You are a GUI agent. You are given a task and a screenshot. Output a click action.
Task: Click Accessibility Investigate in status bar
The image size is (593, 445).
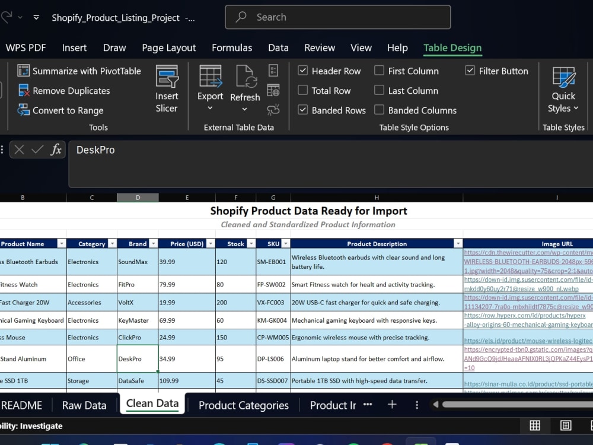click(x=31, y=425)
